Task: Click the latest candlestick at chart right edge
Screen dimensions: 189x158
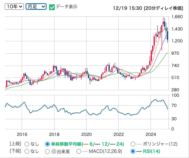Action: click(x=168, y=35)
